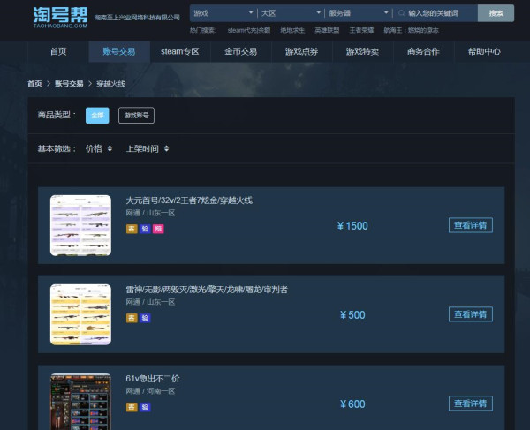Open the 大区 dropdown in search bar
This screenshot has height=430, width=530.
(291, 13)
